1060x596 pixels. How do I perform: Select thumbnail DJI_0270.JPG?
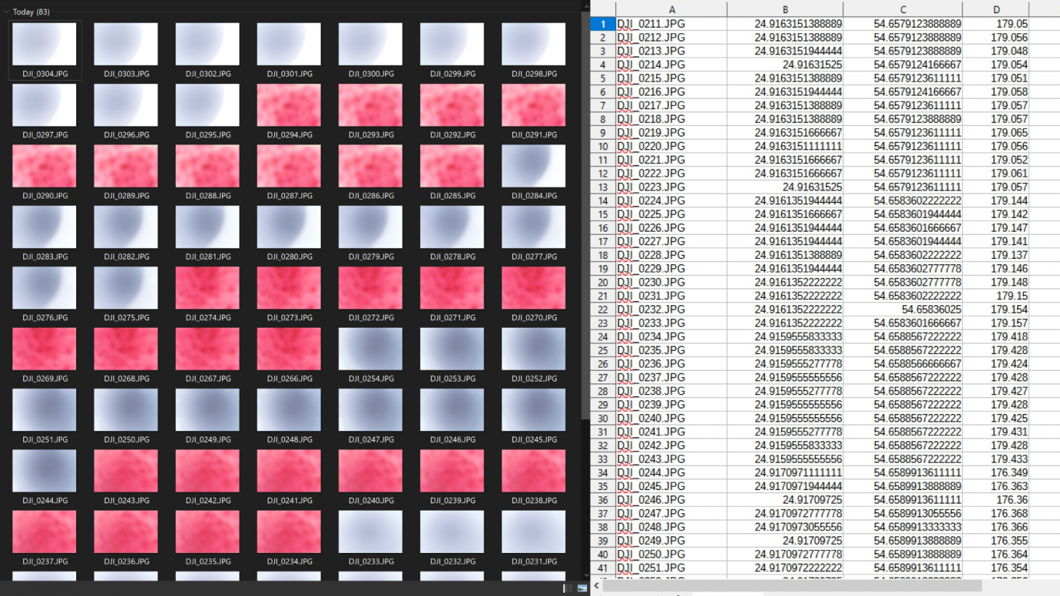(533, 288)
